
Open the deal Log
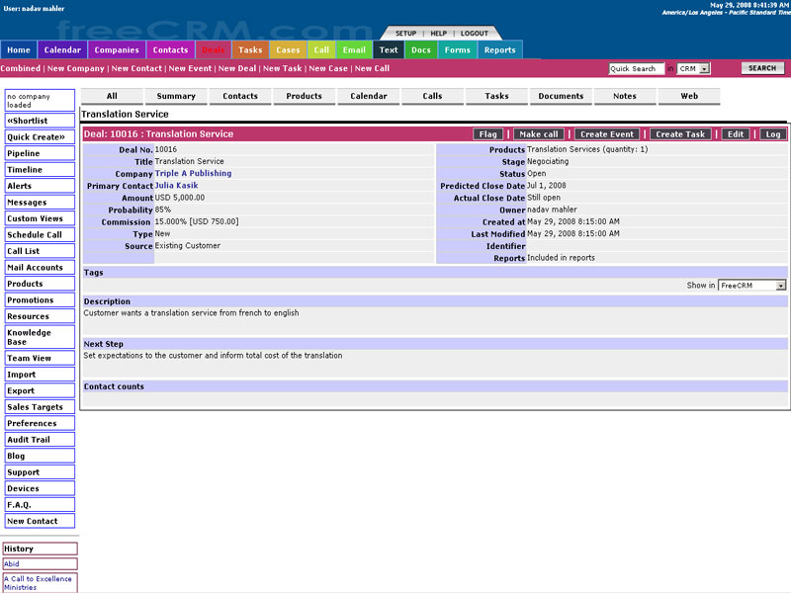click(x=773, y=134)
